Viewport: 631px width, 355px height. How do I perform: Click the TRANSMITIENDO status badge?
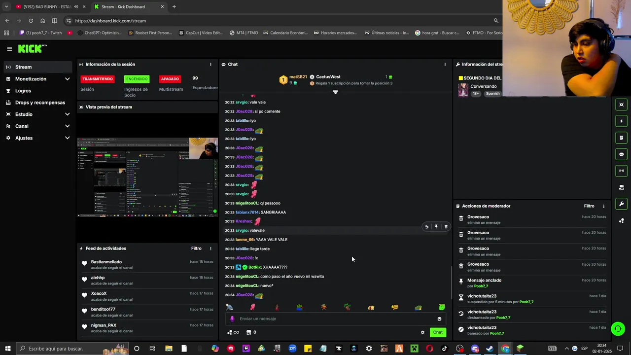coord(98,79)
